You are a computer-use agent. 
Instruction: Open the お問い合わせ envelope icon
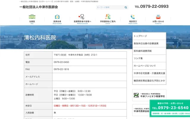coord(158,17)
